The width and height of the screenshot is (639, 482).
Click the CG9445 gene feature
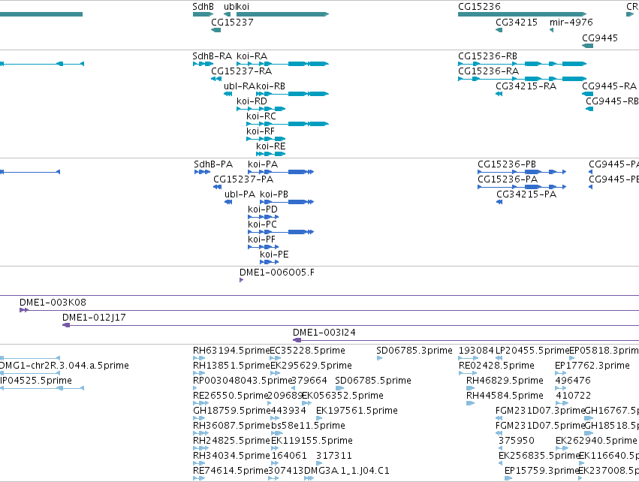(588, 46)
